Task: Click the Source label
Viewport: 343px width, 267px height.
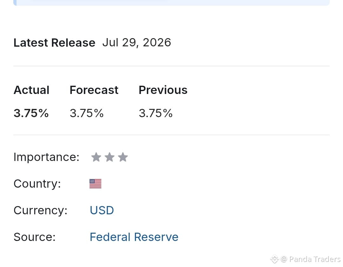Action: click(x=35, y=237)
